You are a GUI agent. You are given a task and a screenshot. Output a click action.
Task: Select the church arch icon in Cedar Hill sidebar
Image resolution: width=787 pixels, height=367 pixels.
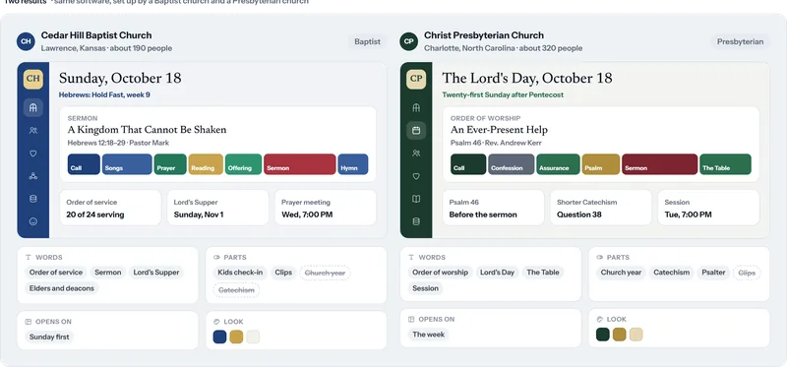pyautogui.click(x=33, y=107)
